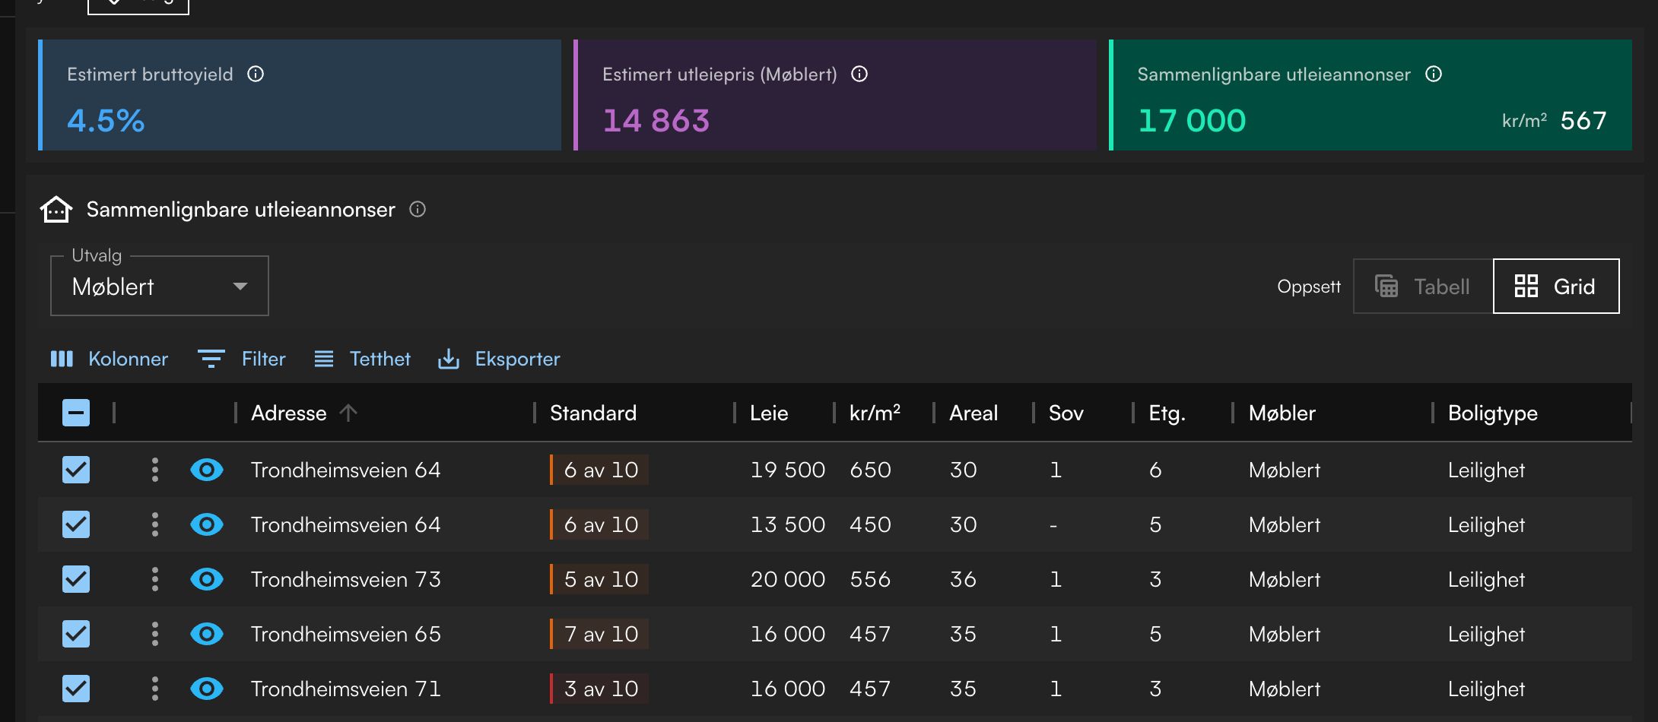Toggle eye visibility for Trondheimsveien 65
Image resolution: width=1658 pixels, height=722 pixels.
pos(206,634)
